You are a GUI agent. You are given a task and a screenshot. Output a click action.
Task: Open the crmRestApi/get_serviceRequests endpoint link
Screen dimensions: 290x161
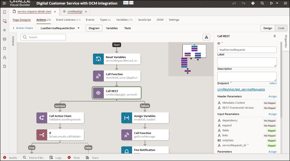tap(241, 89)
